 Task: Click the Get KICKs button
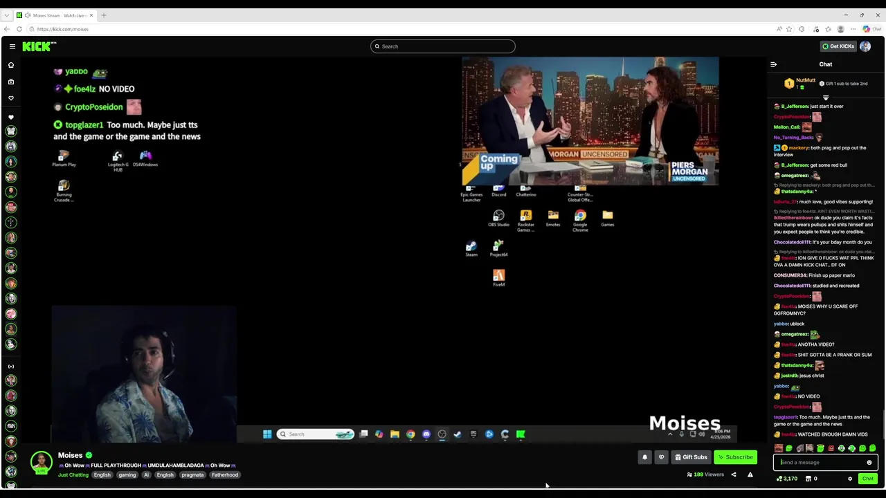[x=838, y=46]
